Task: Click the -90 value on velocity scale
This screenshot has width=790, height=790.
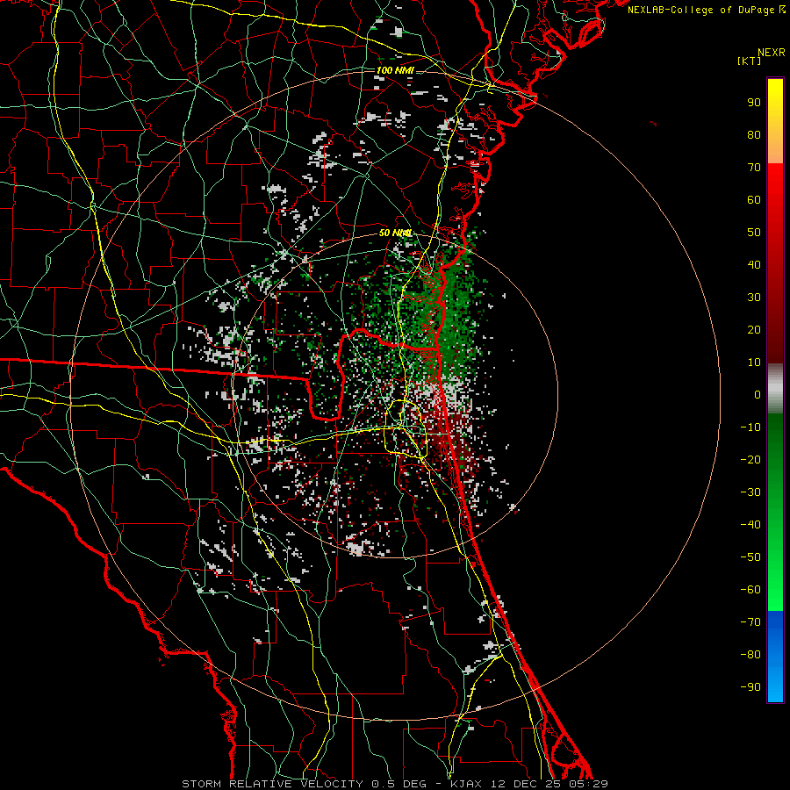Action: click(x=750, y=686)
